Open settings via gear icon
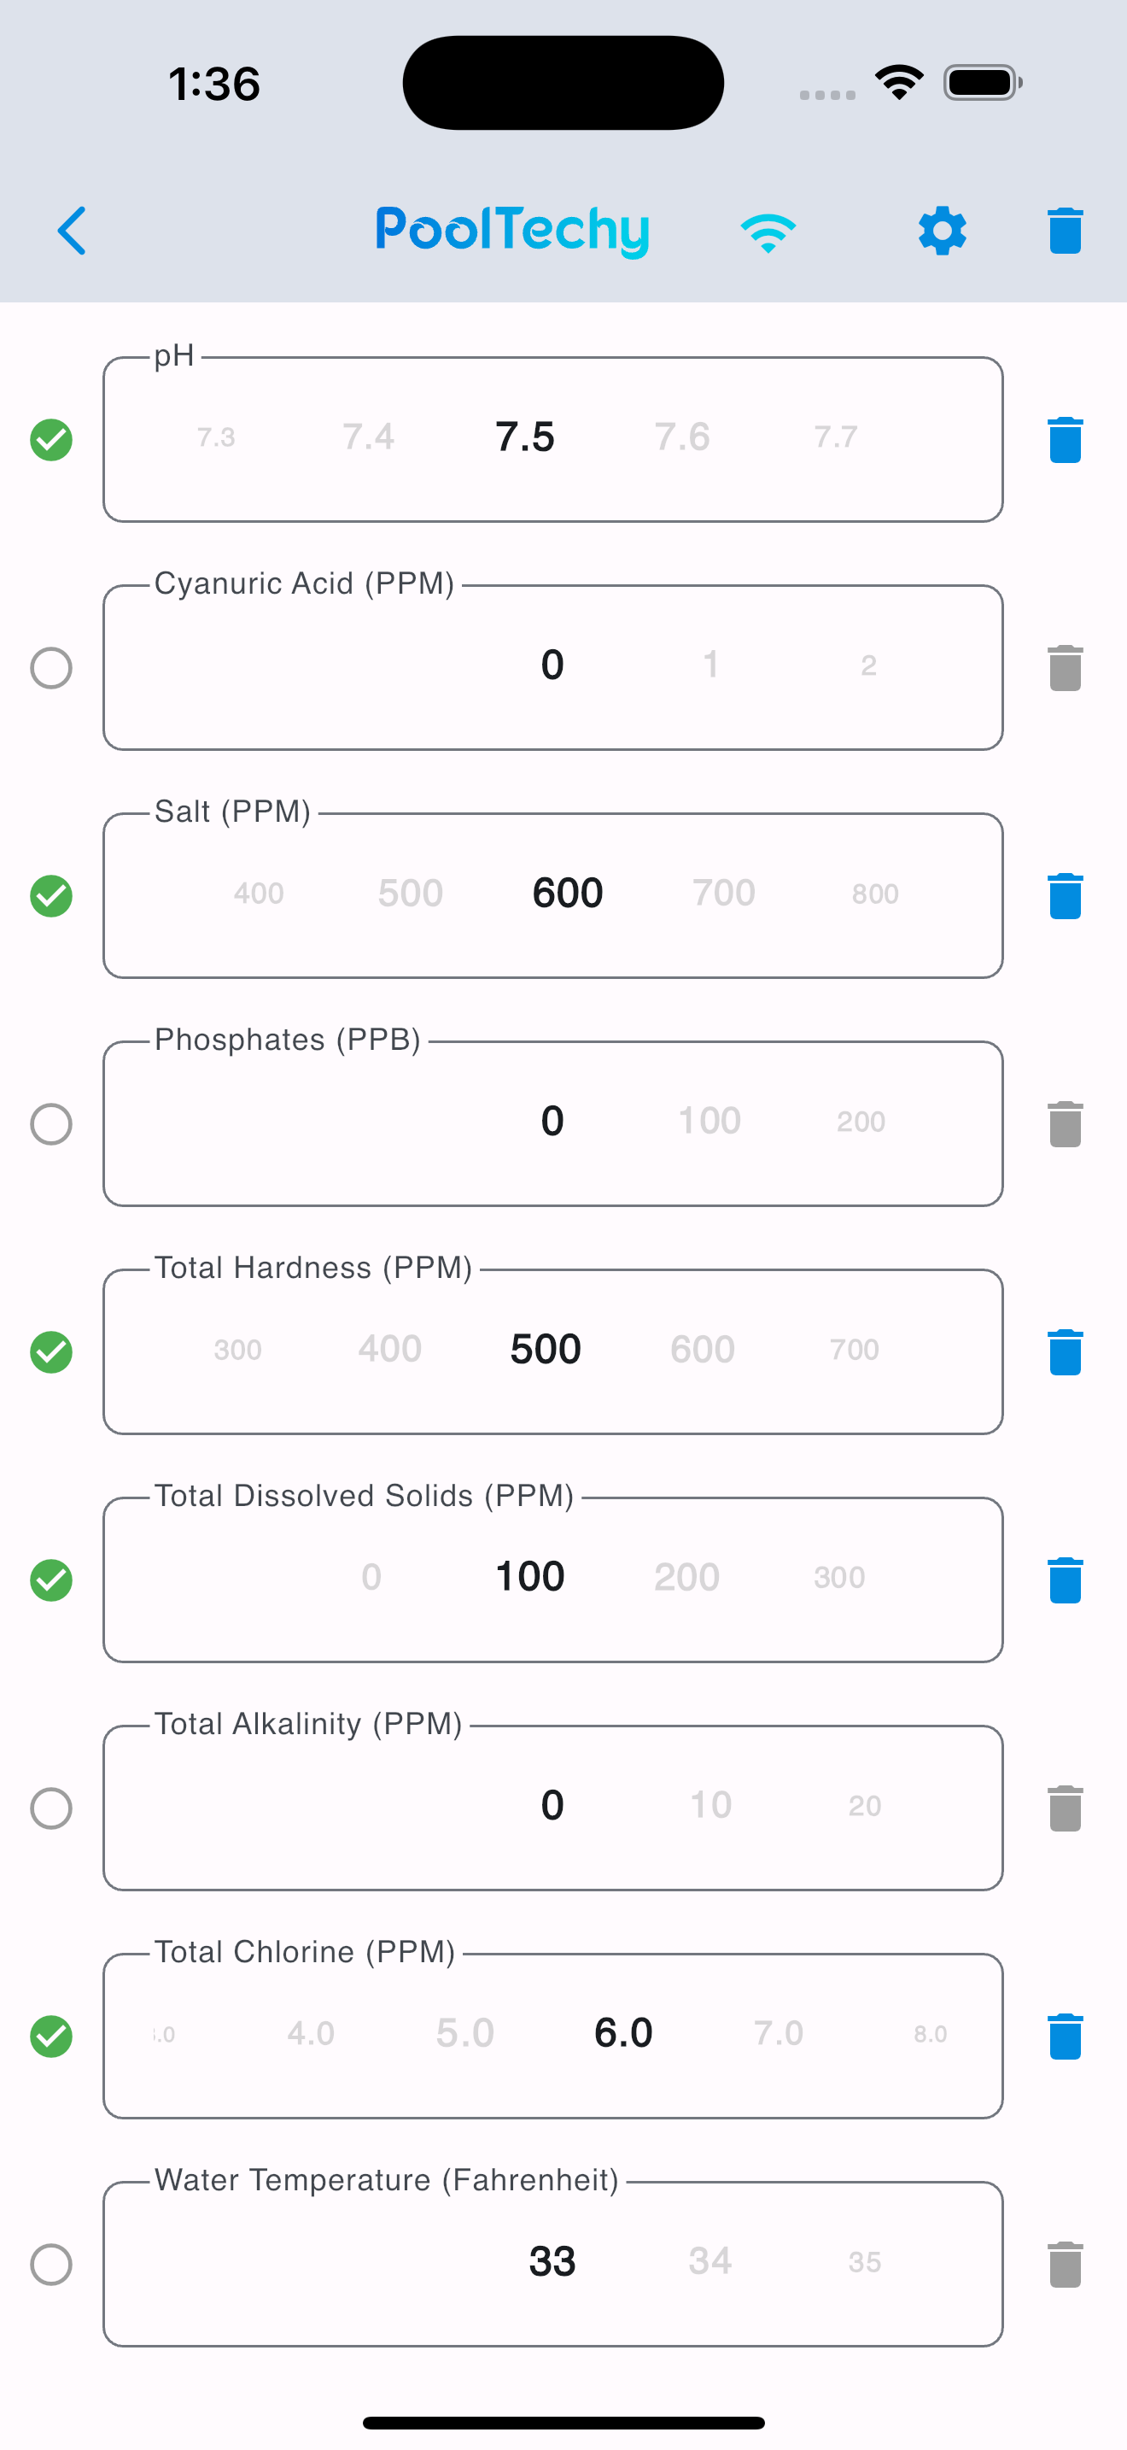Screen dimensions: 1127x2450 tap(942, 230)
